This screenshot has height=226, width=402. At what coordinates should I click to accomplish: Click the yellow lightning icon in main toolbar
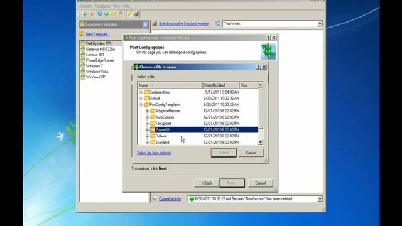(129, 14)
